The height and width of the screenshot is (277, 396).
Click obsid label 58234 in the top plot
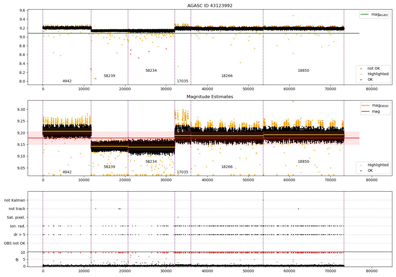coord(151,71)
